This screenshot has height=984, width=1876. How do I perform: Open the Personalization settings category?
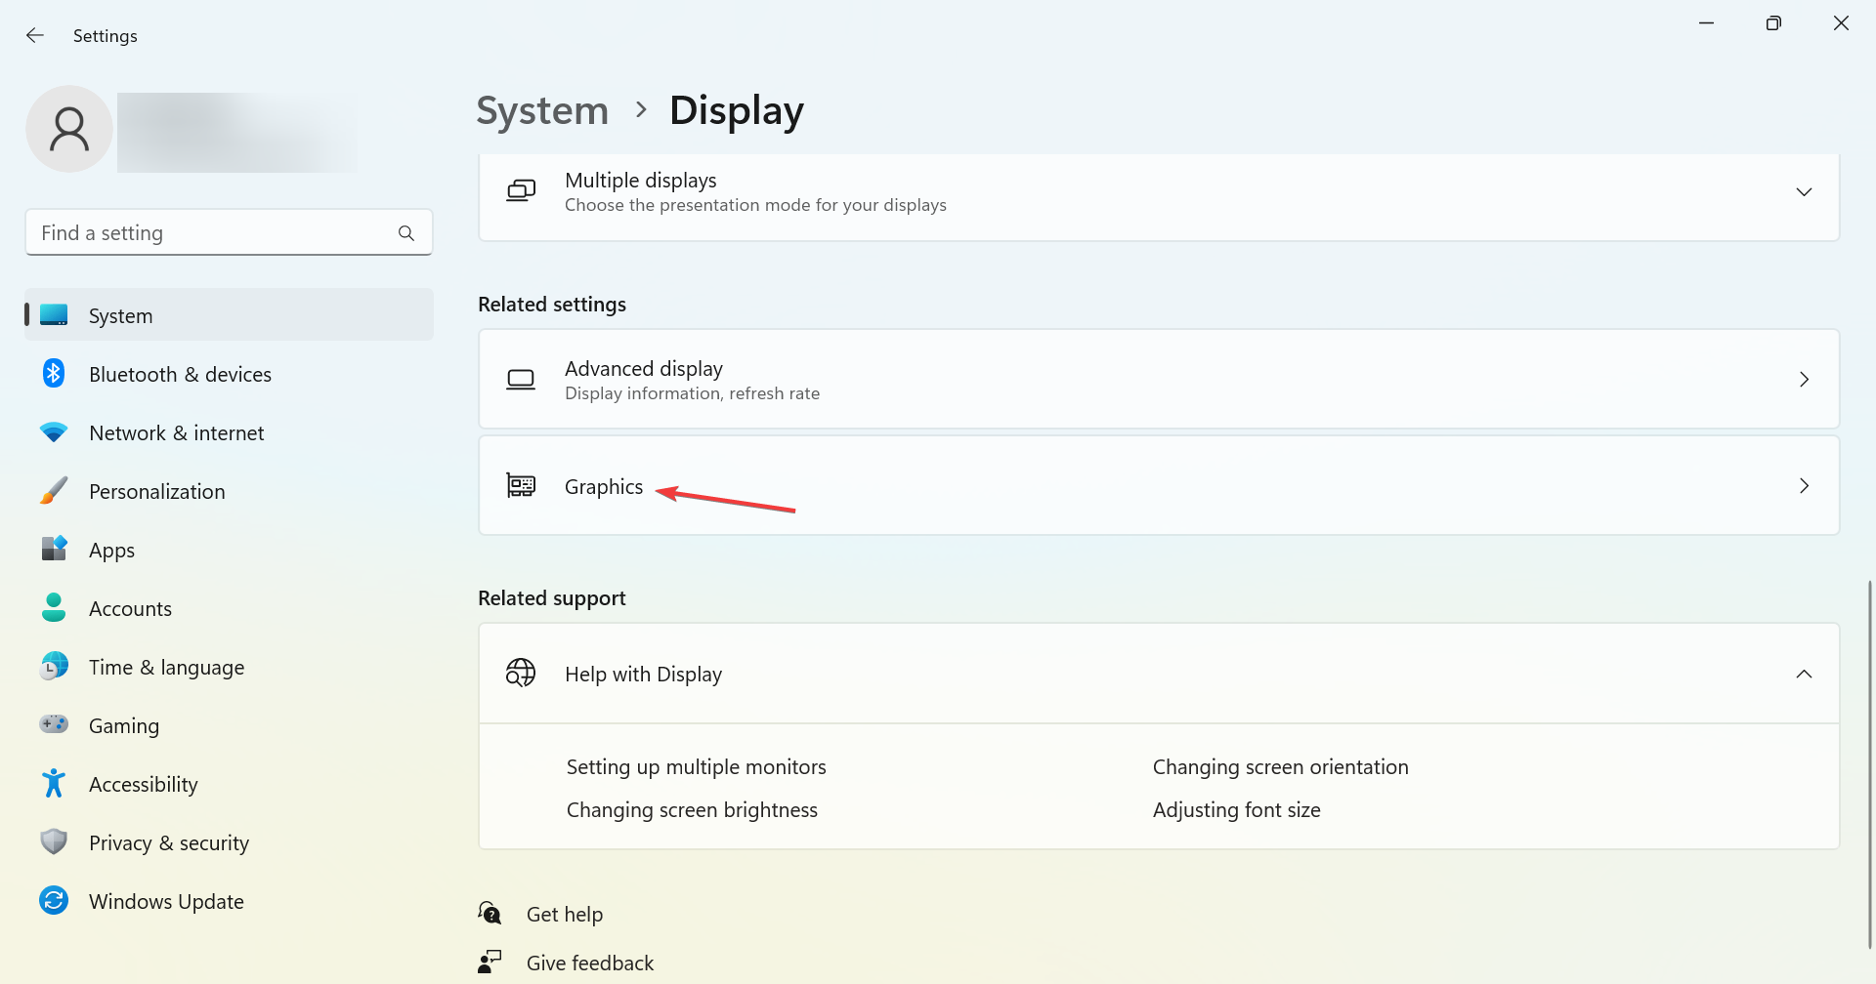coord(156,492)
